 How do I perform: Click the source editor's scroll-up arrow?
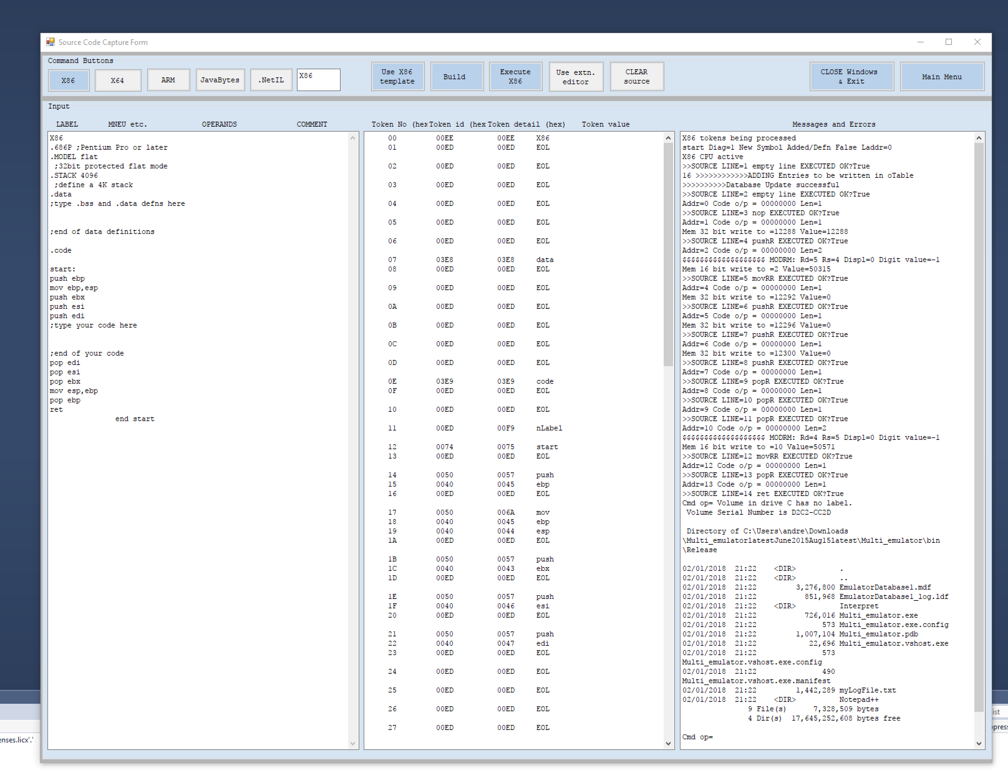pos(353,138)
